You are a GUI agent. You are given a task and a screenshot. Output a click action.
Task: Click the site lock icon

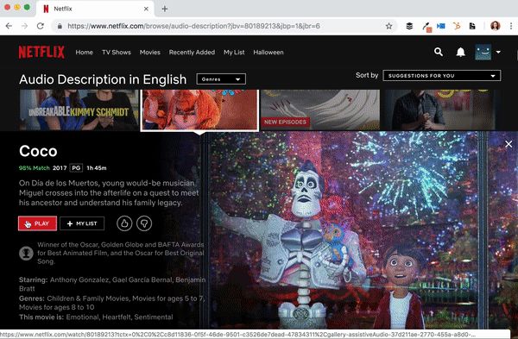click(x=60, y=26)
